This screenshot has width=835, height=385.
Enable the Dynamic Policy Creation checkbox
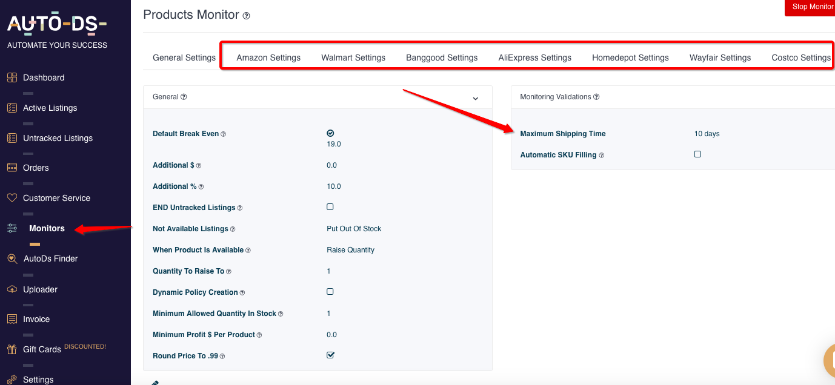point(330,292)
